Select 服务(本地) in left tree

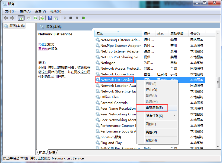[17, 26]
